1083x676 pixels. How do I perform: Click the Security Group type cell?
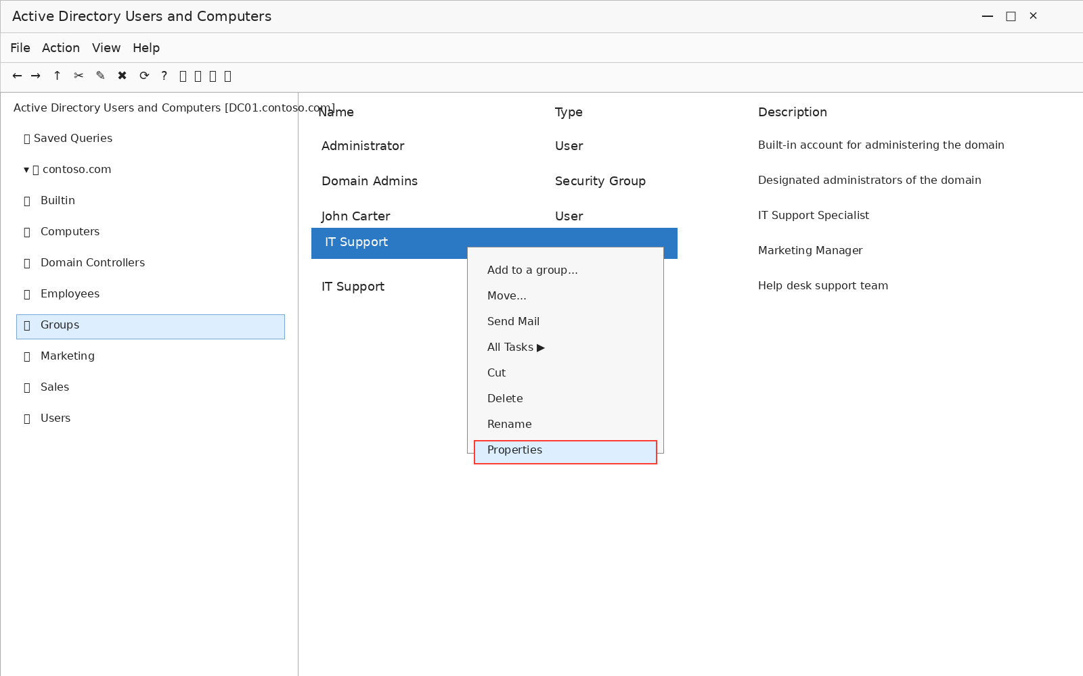(600, 181)
